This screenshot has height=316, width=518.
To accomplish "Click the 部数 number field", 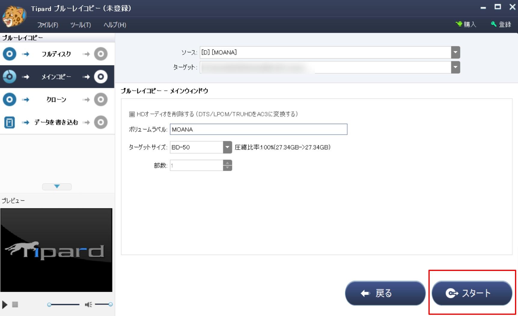I will click(x=197, y=165).
